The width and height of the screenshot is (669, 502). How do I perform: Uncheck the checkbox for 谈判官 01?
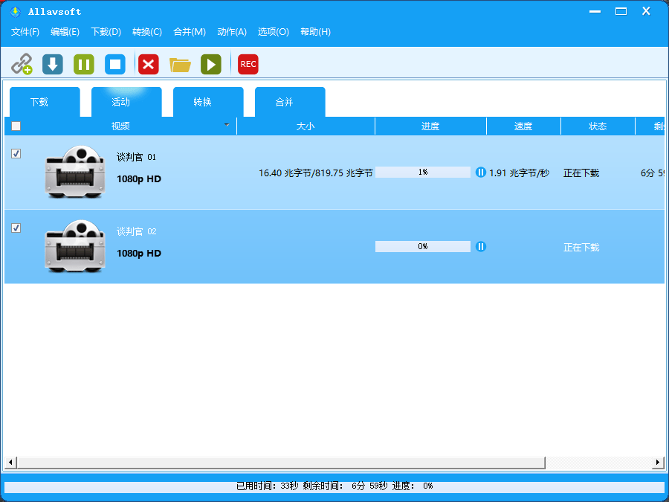click(16, 154)
